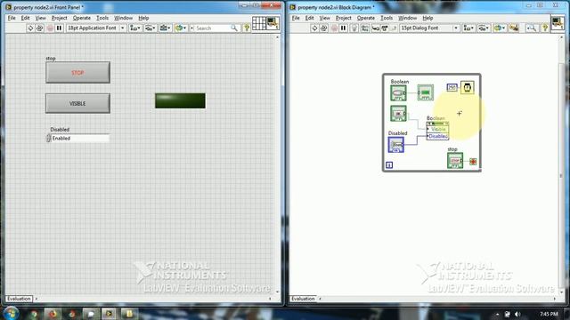This screenshot has width=570, height=320.
Task: Click Boolean control terminal in Block Diagram
Action: point(398,92)
